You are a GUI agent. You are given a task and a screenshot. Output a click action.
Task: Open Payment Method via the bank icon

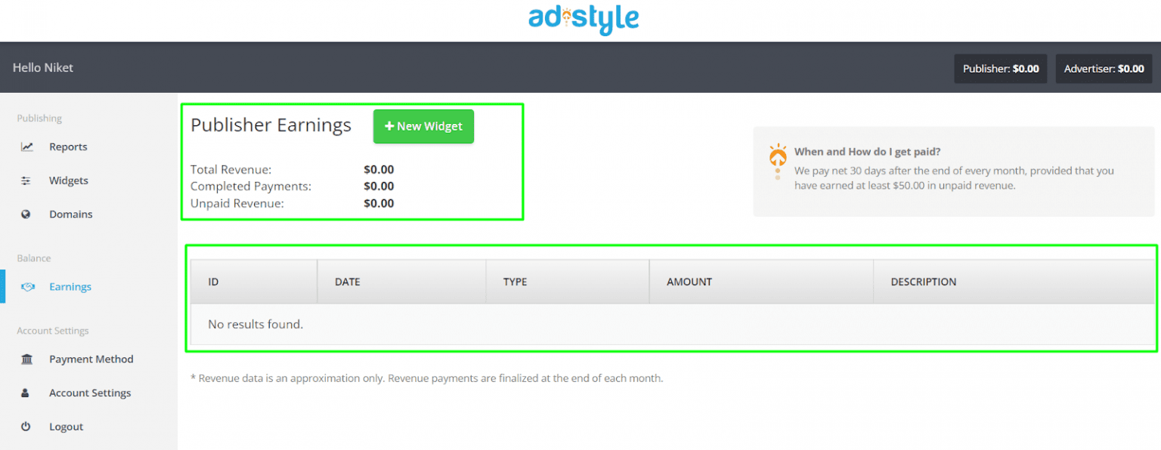26,359
